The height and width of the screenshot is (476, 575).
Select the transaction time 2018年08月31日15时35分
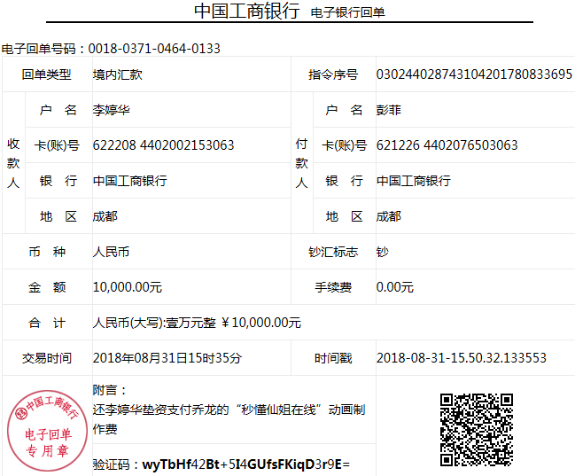[x=167, y=358]
